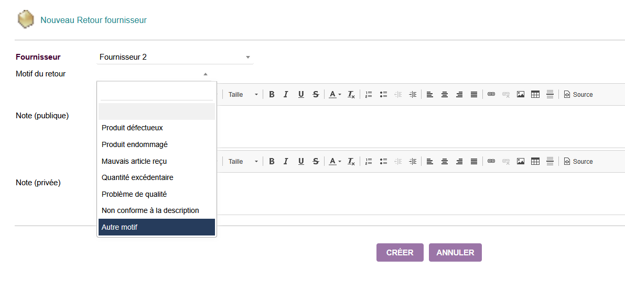
Task: Toggle strikethrough in the private note toolbar
Action: tap(316, 162)
